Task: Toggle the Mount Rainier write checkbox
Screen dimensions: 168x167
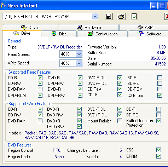Action: 120,121
